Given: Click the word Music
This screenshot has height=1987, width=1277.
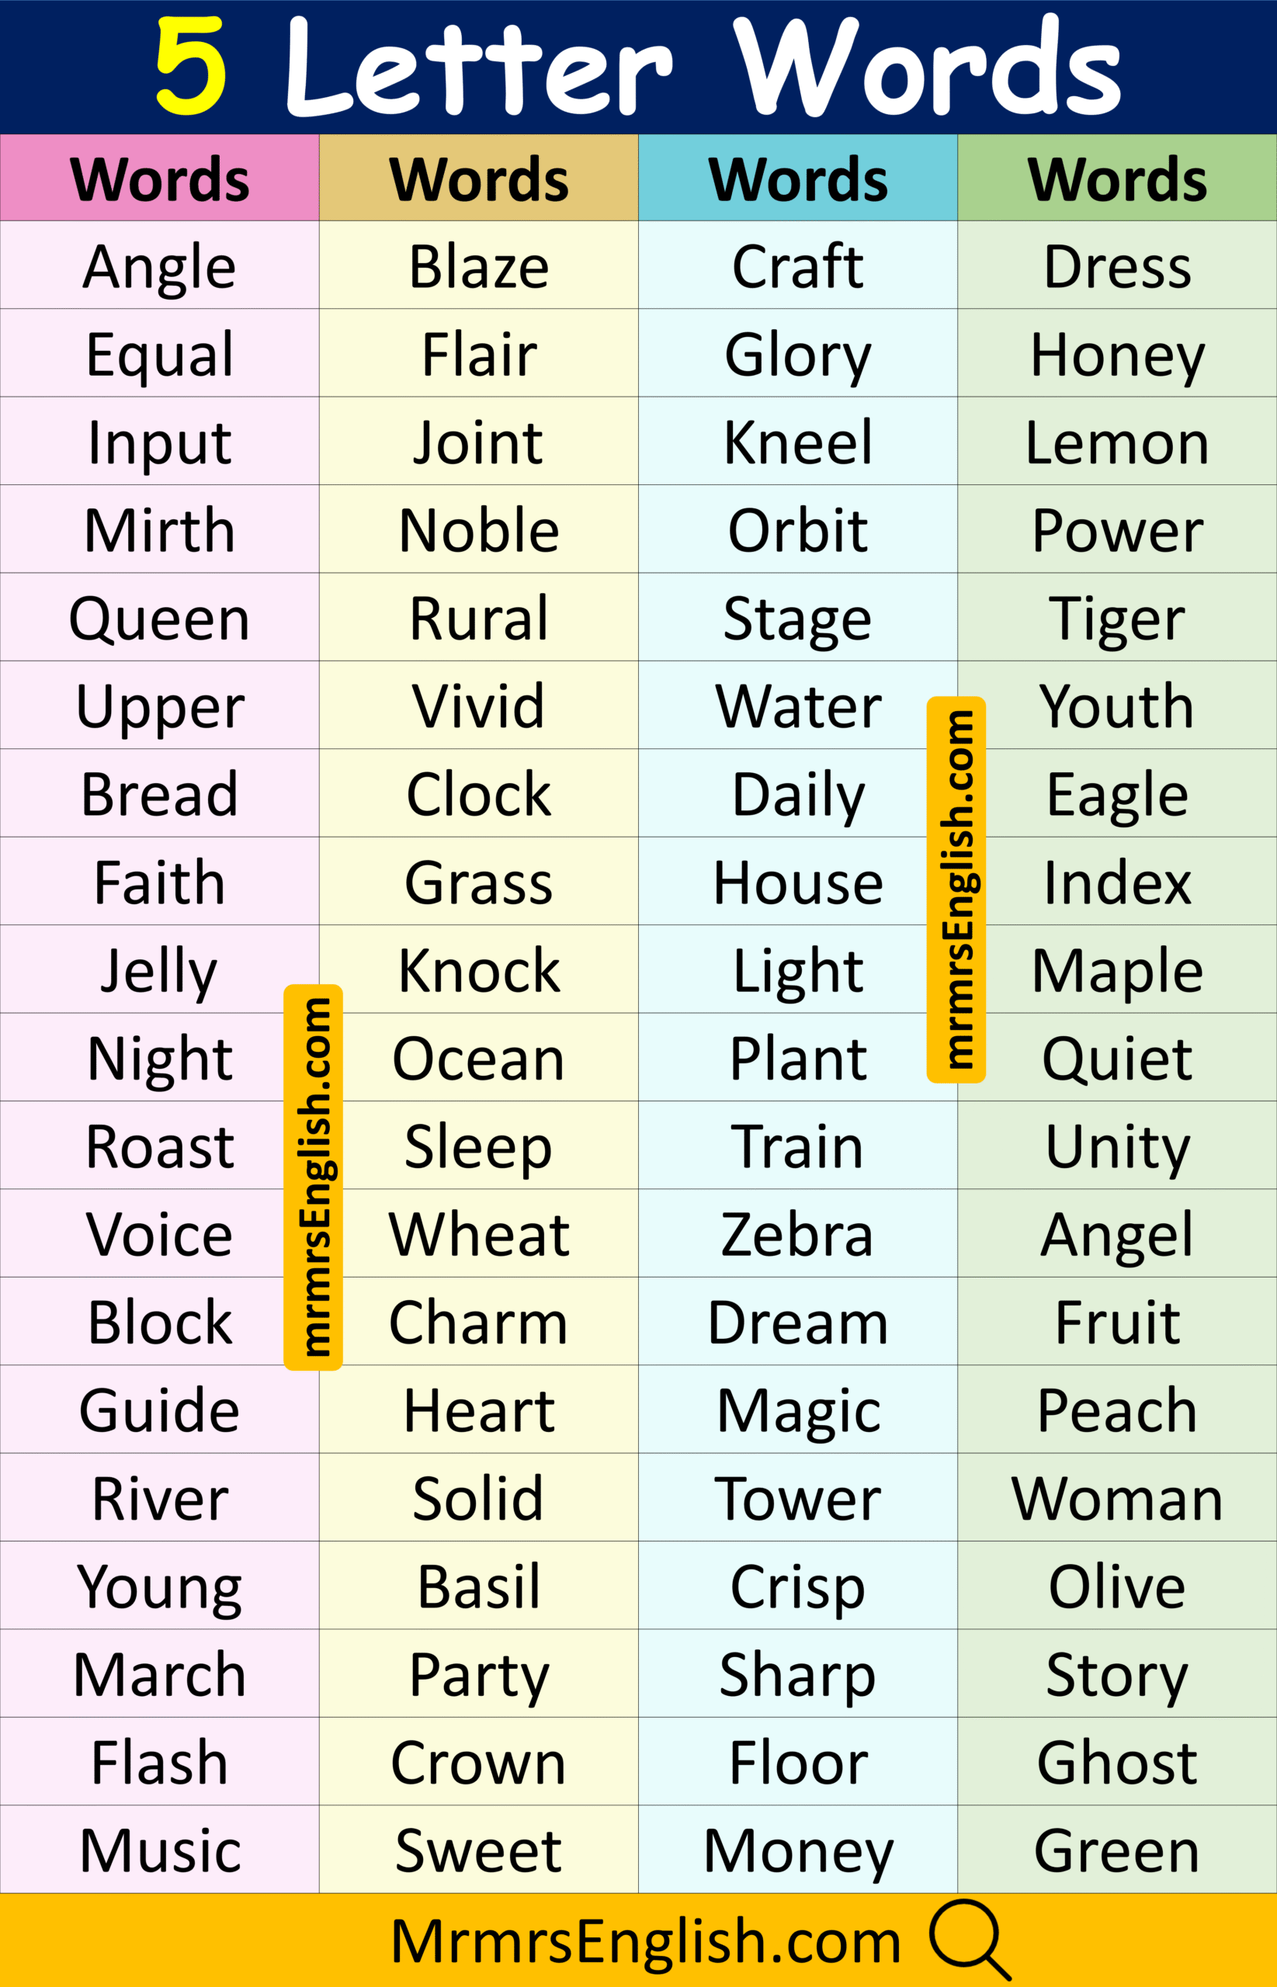Looking at the screenshot, I should point(159,1850).
